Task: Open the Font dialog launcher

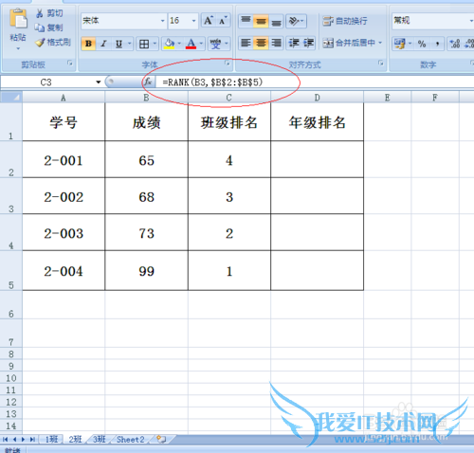Action: (x=228, y=63)
